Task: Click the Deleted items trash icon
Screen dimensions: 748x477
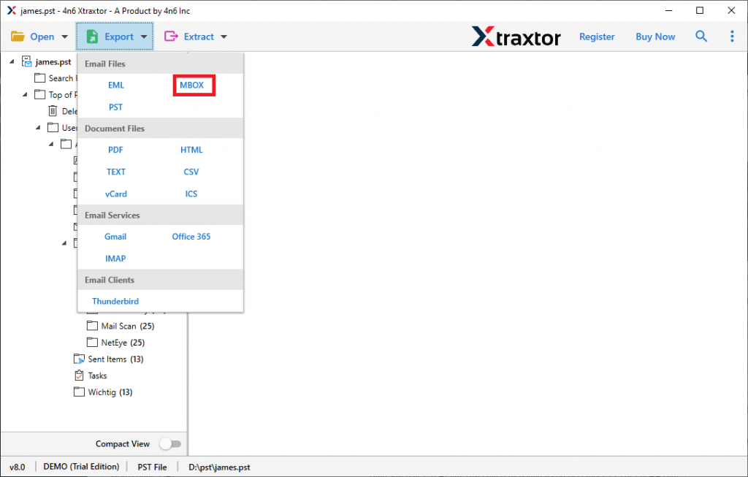Action: click(53, 111)
